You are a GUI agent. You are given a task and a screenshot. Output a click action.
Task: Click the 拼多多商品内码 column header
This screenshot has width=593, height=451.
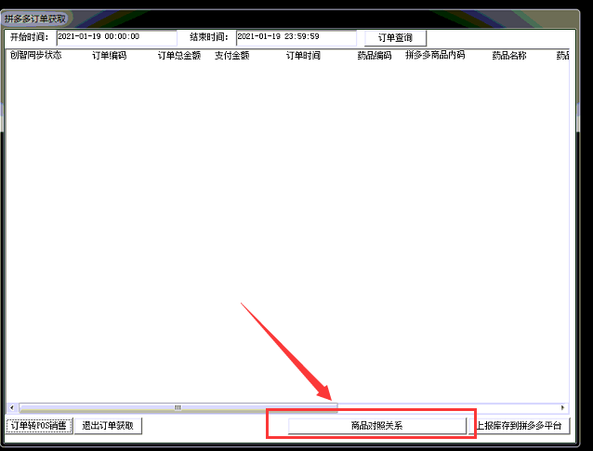point(435,55)
